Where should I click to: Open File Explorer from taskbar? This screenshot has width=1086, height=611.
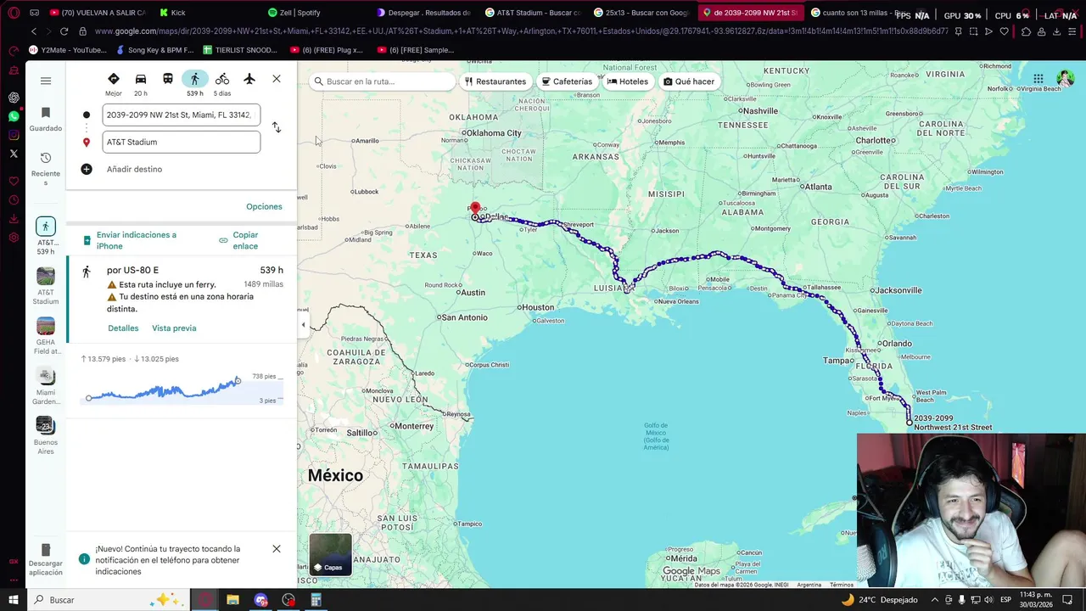232,600
